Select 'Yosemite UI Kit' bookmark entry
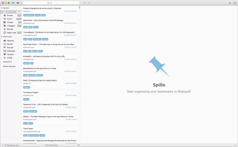This screenshot has width=238, height=147. point(50,108)
